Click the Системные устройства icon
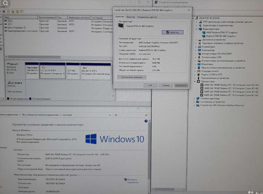The height and width of the screenshot is (194, 263). click(198, 102)
